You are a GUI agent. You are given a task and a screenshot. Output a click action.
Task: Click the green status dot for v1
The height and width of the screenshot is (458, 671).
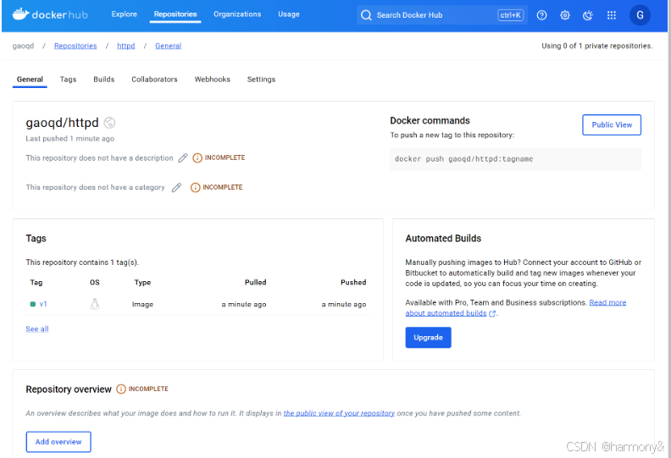pos(33,304)
